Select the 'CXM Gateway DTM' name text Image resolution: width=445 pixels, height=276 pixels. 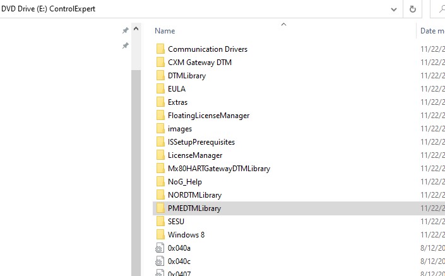pyautogui.click(x=199, y=62)
